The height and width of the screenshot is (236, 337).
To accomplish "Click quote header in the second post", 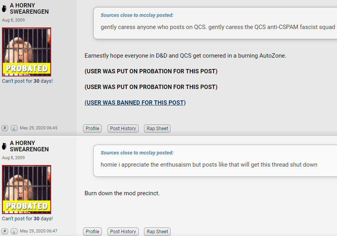I will (137, 153).
